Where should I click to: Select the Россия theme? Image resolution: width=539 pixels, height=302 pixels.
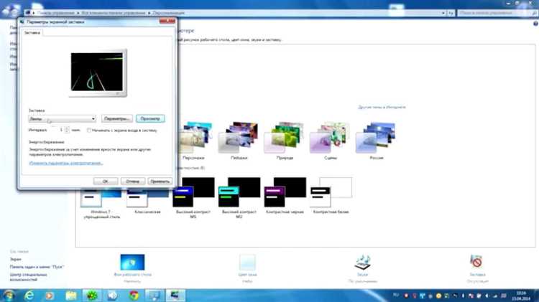coord(377,141)
